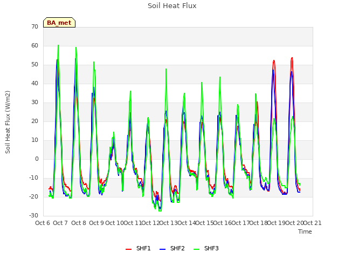This screenshot has height=259, width=345.
Task: Click the 20 value on the y-axis
Action: [x=34, y=121]
